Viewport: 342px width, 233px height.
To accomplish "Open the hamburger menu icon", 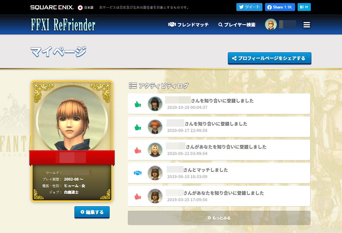I will (x=307, y=25).
